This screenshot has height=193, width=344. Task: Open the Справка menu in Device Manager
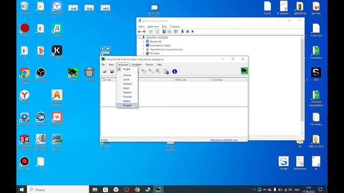tap(175, 26)
